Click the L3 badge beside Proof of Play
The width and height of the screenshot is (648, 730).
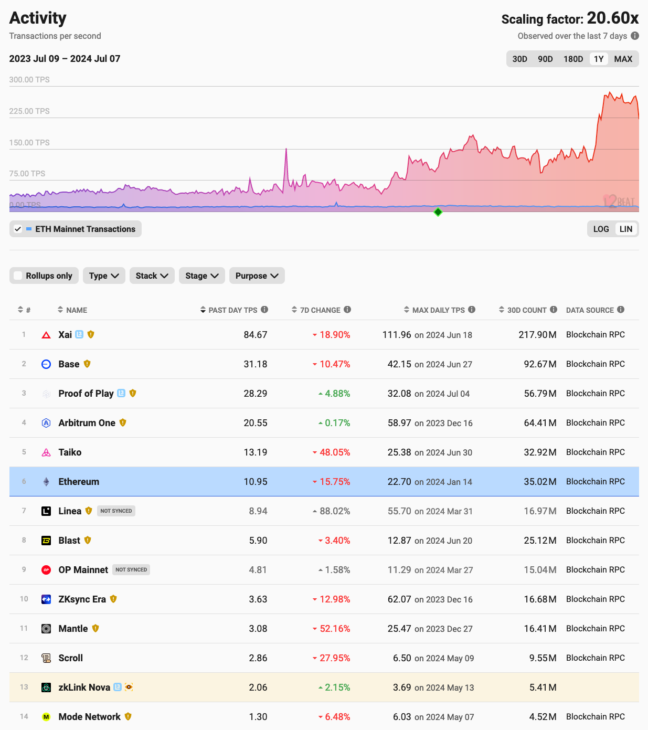click(x=121, y=393)
